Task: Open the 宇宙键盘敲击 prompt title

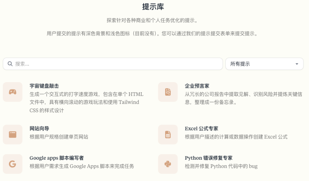Action: (44, 86)
